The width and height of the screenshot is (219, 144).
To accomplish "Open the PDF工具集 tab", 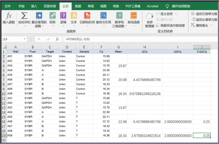I will pos(133,6).
